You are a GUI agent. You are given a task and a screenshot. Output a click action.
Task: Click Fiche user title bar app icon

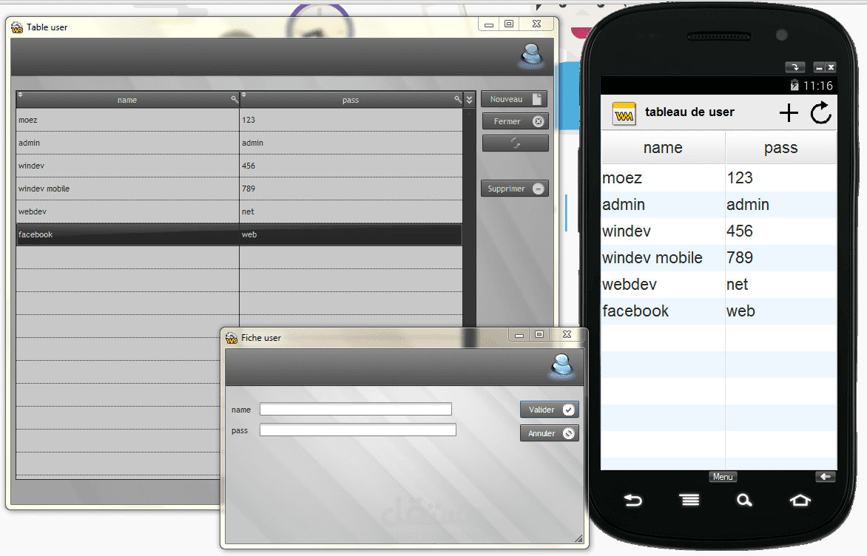tap(232, 338)
